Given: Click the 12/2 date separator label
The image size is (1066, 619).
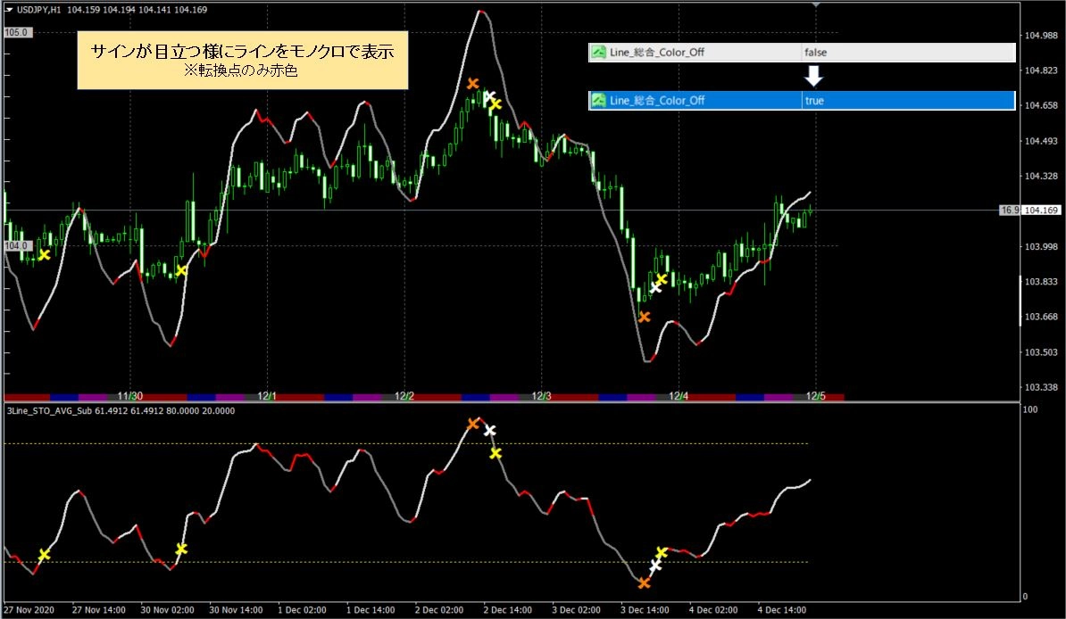Looking at the screenshot, I should pyautogui.click(x=404, y=395).
